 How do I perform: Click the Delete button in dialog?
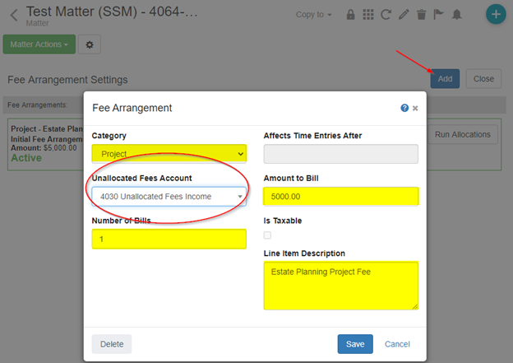[x=112, y=344]
